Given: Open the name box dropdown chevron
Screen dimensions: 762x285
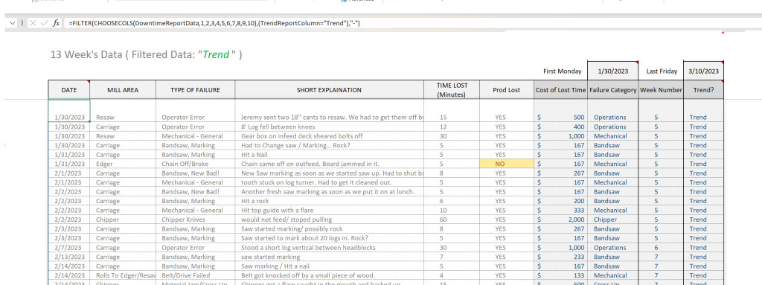Looking at the screenshot, I should pyautogui.click(x=13, y=23).
